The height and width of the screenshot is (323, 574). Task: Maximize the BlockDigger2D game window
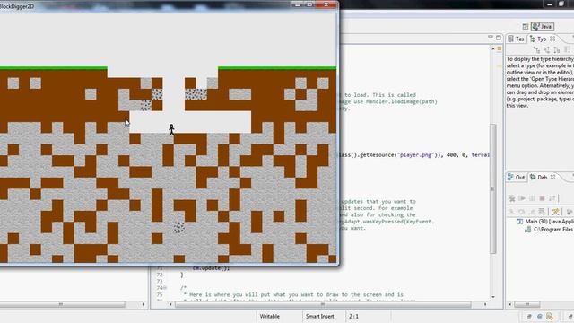tap(309, 4)
